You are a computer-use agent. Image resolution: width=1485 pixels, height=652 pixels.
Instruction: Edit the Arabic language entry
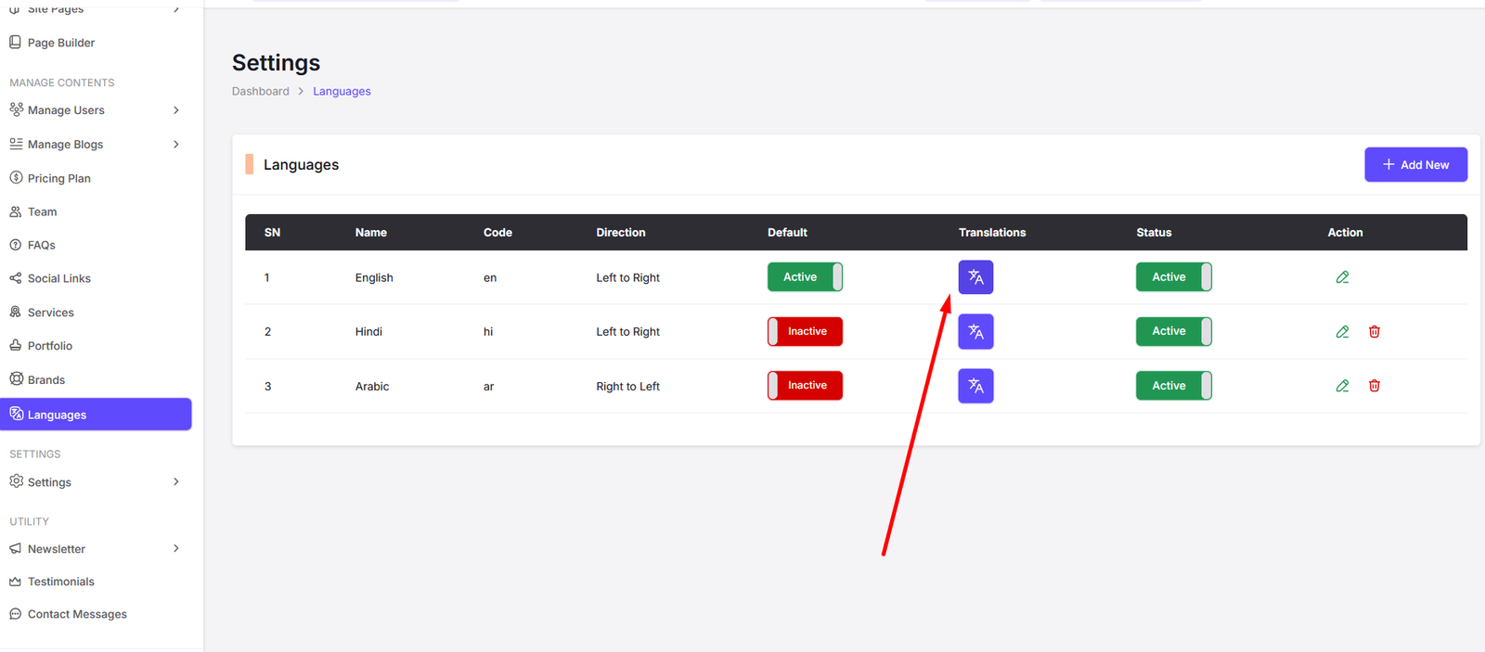tap(1342, 386)
